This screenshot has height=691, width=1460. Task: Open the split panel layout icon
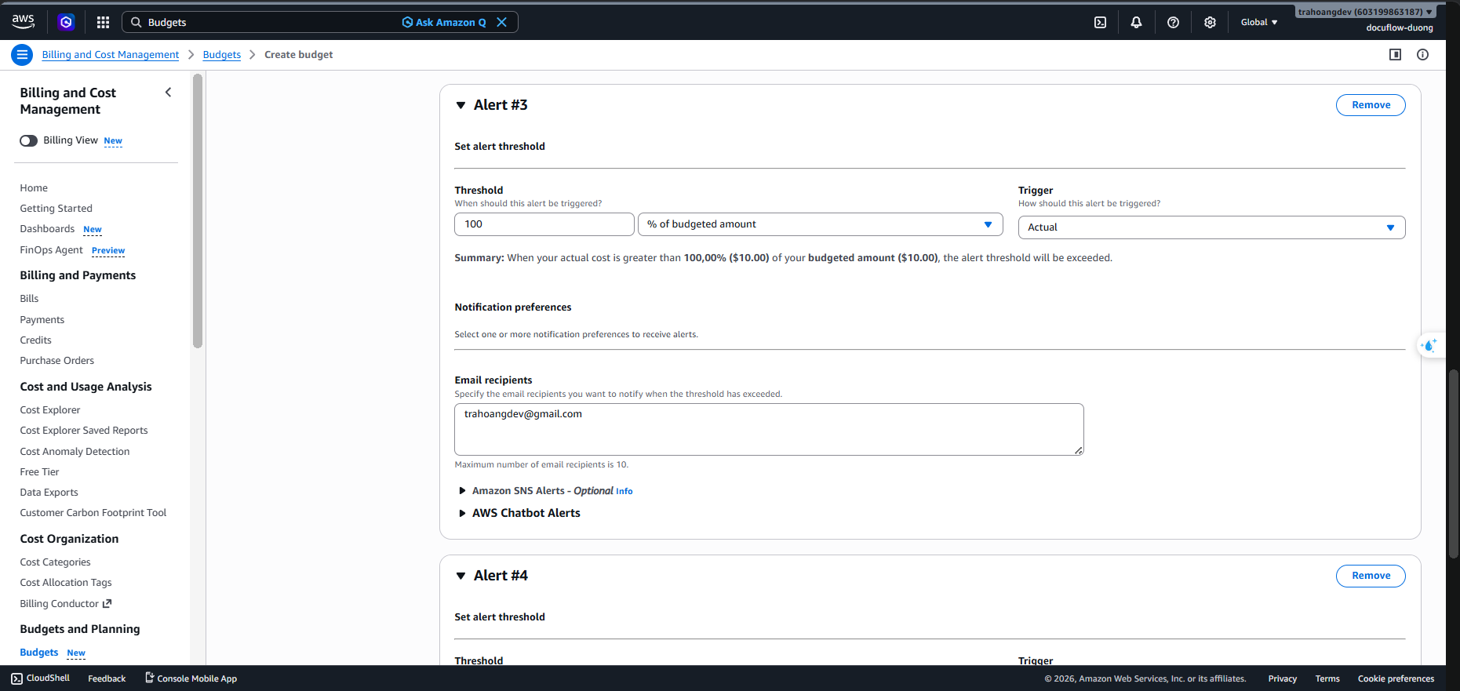click(1395, 54)
